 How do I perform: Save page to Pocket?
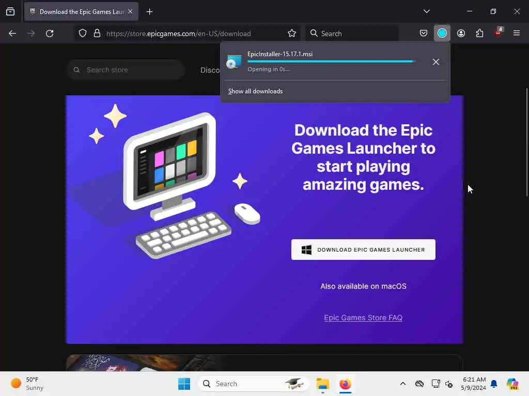coord(424,33)
